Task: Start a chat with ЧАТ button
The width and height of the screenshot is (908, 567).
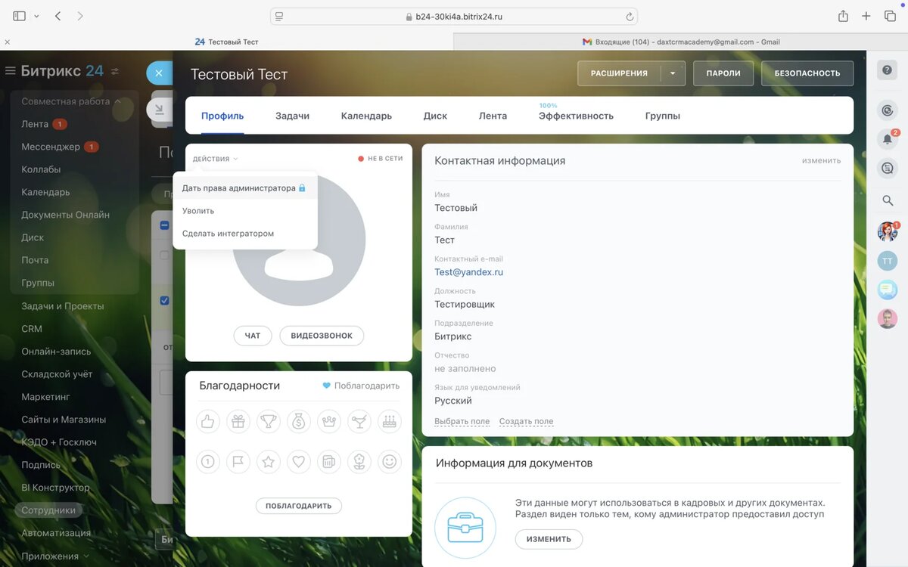Action: click(253, 336)
